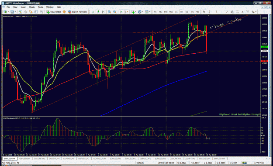Select the Arrows drawing tool

(x=253, y=12)
